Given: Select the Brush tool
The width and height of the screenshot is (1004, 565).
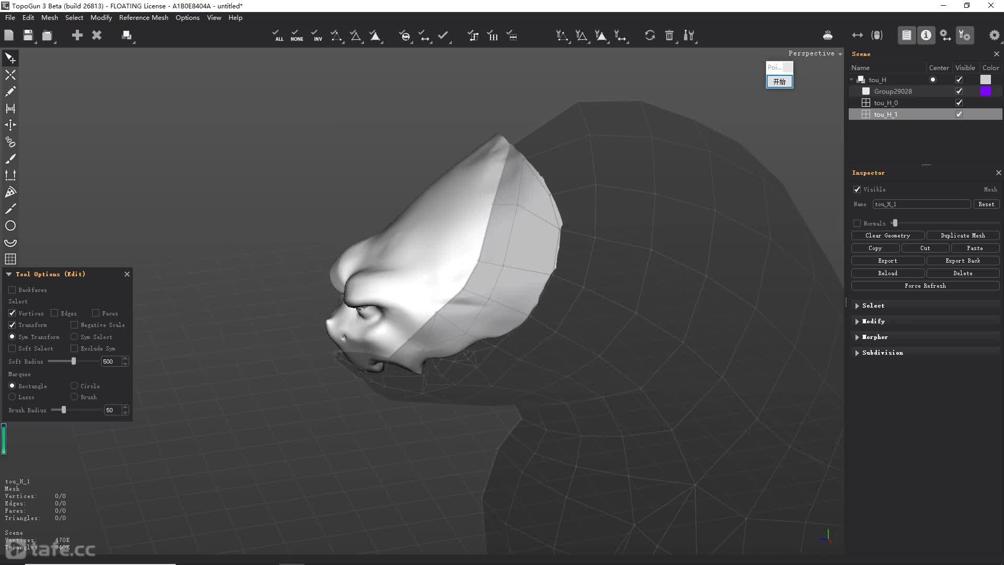Looking at the screenshot, I should (10, 159).
